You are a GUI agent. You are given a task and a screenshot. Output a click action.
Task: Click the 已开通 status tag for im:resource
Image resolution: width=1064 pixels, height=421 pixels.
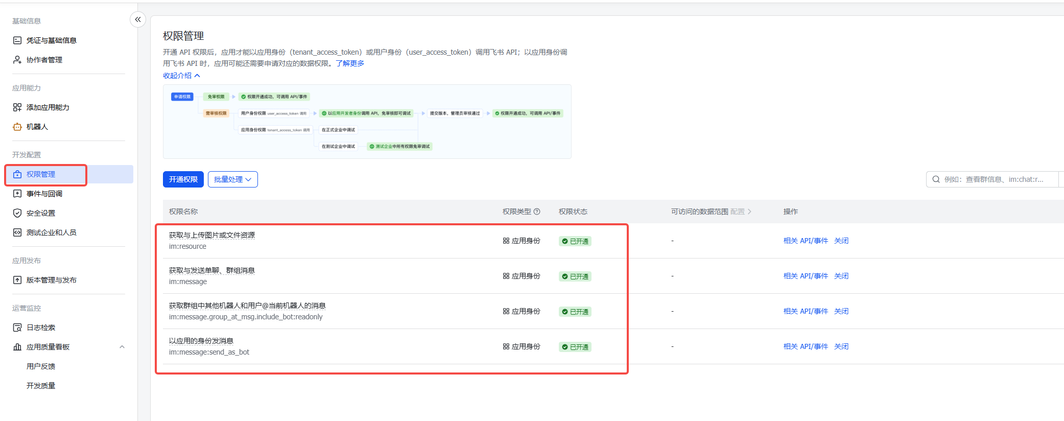[575, 241]
